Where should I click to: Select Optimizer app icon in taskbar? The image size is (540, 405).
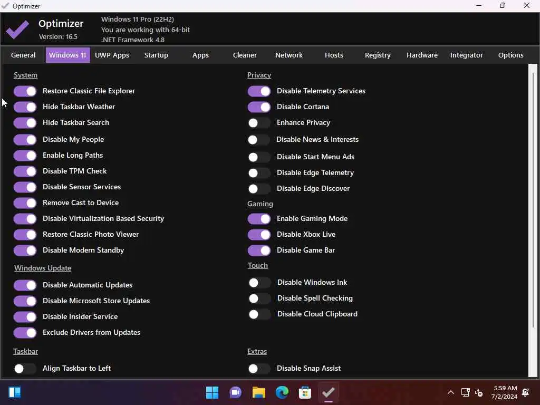[328, 392]
